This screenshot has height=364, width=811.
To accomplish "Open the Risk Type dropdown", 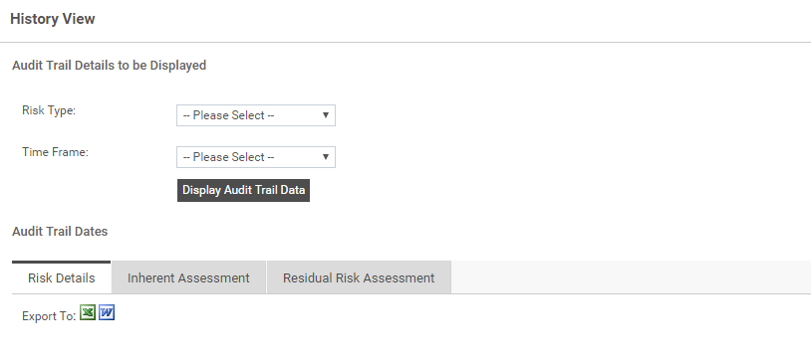I will point(255,115).
